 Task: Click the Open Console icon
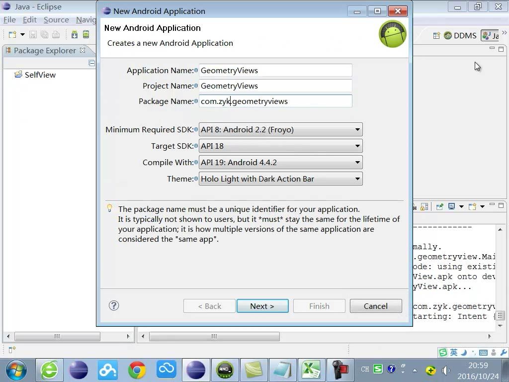pos(472,206)
